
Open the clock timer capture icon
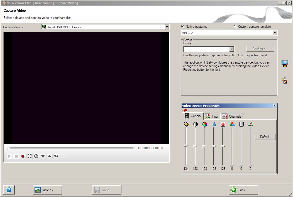36,156
